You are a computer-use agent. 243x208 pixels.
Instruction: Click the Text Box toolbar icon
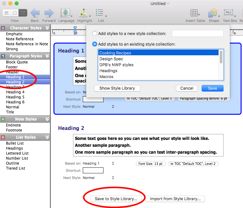229,13
